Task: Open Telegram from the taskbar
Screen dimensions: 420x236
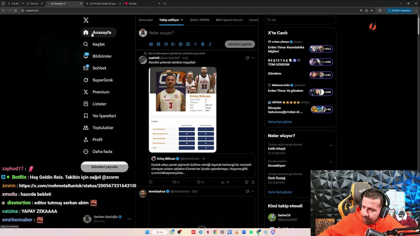Action: 200,232
